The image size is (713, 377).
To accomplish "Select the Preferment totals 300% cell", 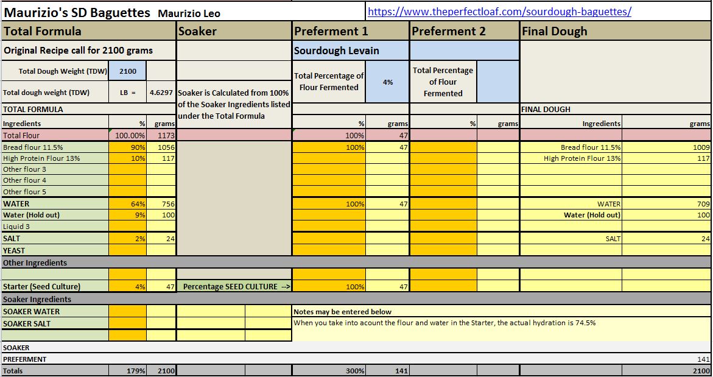I will pos(329,371).
